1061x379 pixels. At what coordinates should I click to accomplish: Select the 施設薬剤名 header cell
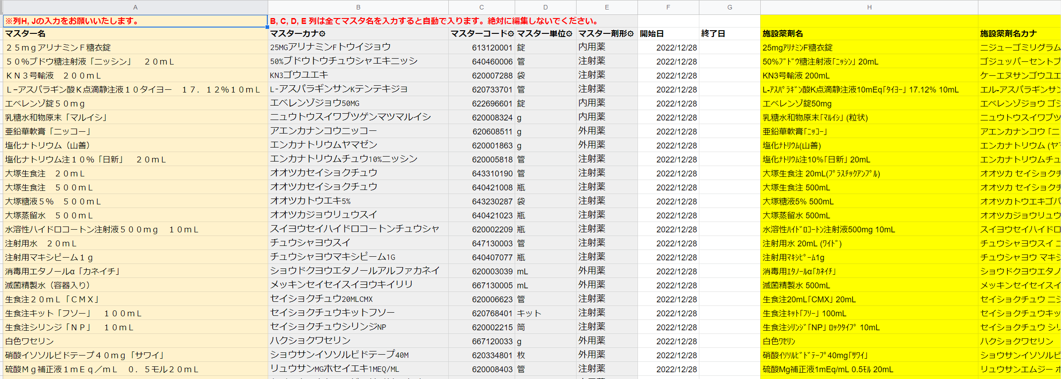(x=869, y=34)
